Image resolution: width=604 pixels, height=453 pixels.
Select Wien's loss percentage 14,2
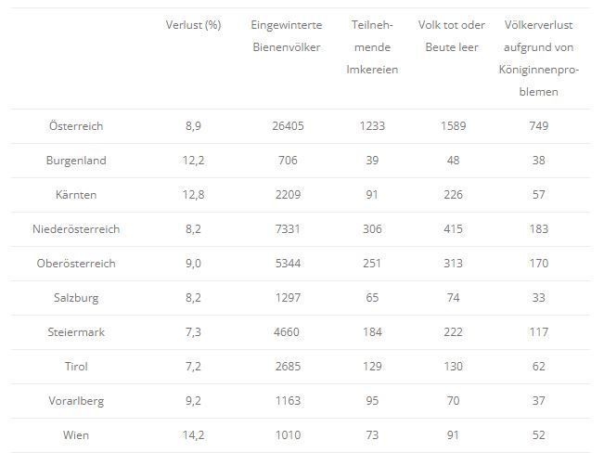(x=193, y=435)
